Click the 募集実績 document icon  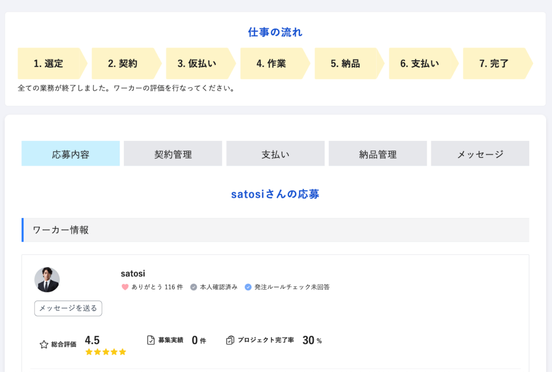click(x=151, y=340)
